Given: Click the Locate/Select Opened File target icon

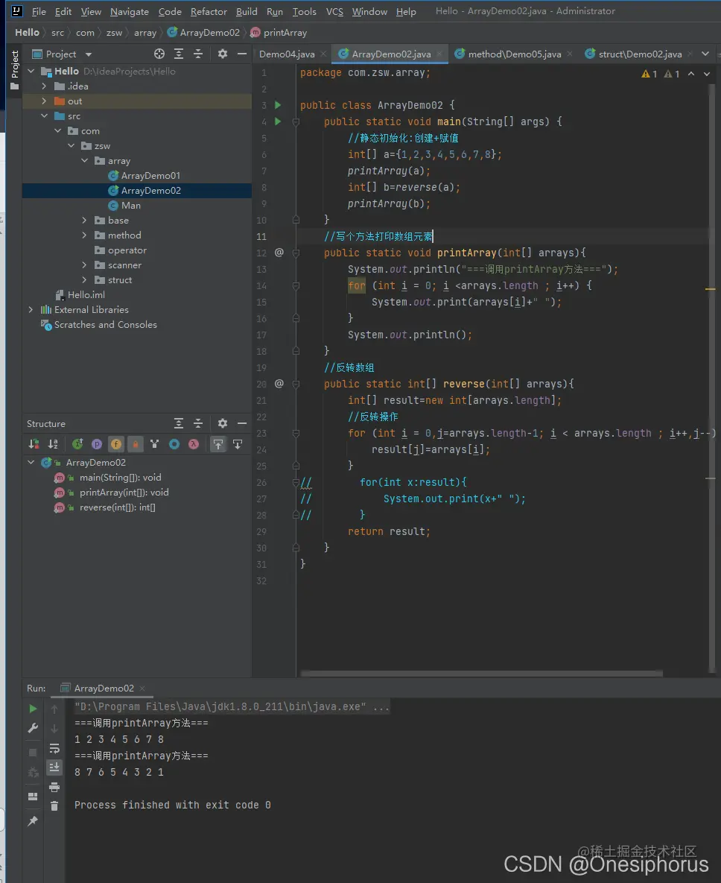Looking at the screenshot, I should (159, 54).
